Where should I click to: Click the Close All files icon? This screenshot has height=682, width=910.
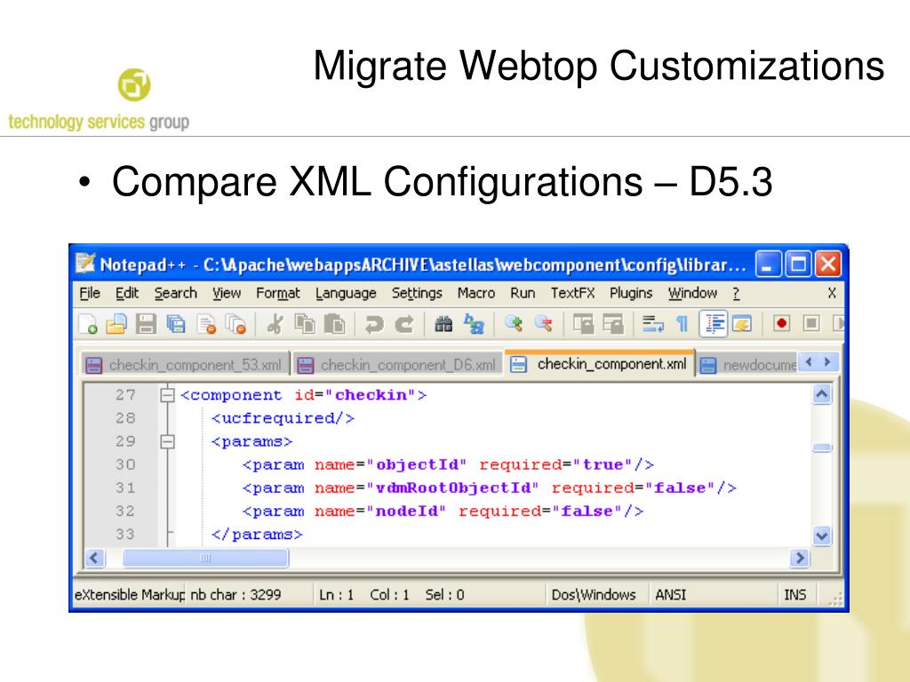[x=235, y=323]
